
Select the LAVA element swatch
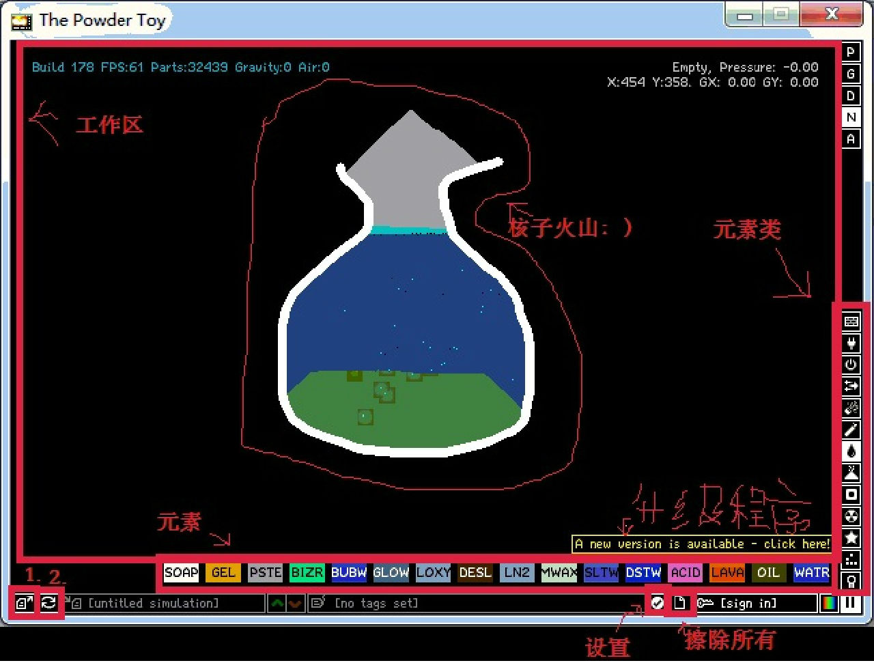click(x=727, y=573)
